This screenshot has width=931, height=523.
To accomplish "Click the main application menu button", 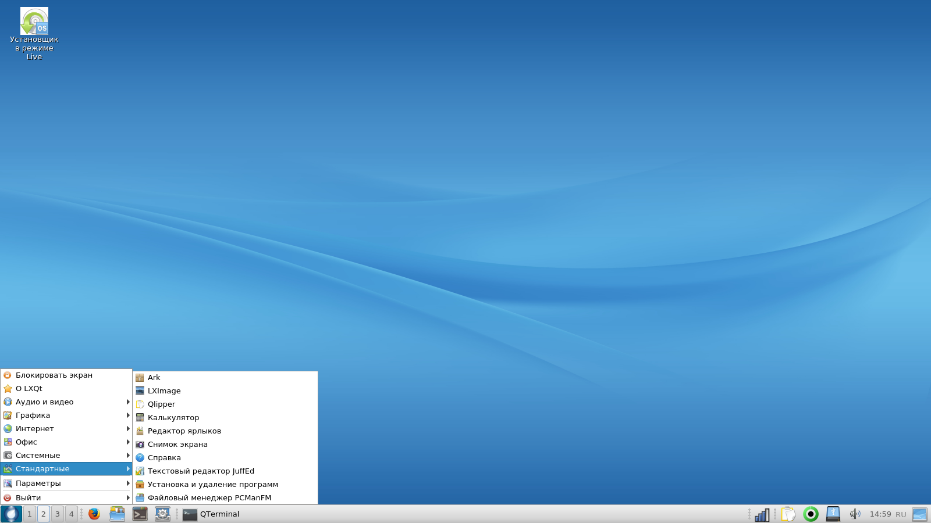I will (x=11, y=514).
